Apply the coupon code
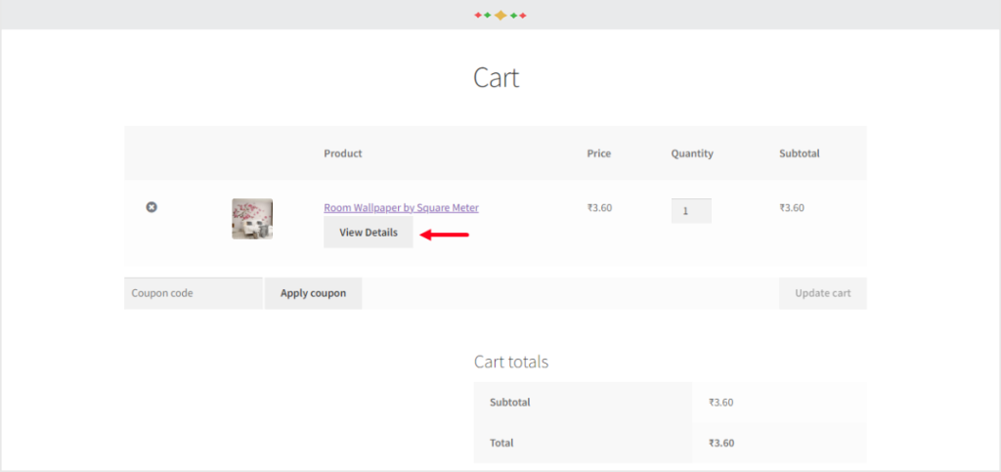This screenshot has height=472, width=1001. [x=314, y=293]
